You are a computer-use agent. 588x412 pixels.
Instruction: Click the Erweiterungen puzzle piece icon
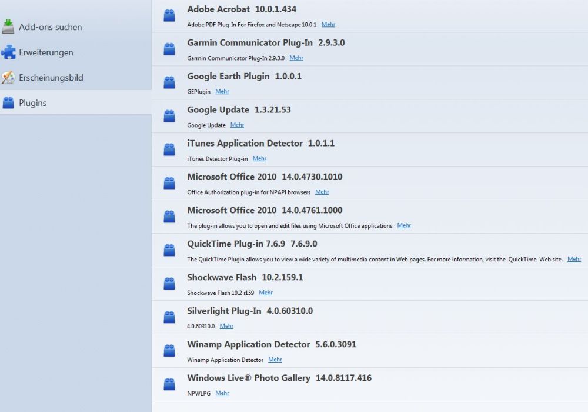coord(8,52)
